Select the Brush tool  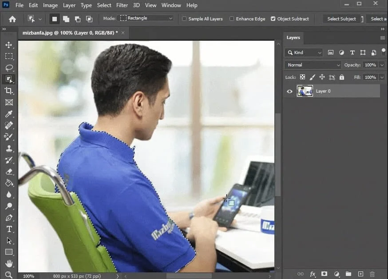(9, 136)
